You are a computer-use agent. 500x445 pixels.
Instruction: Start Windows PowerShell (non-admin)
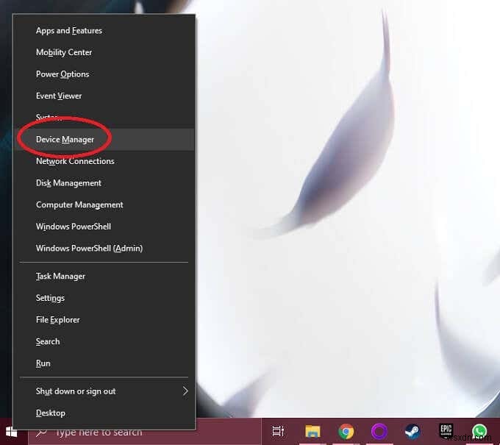tap(104, 227)
